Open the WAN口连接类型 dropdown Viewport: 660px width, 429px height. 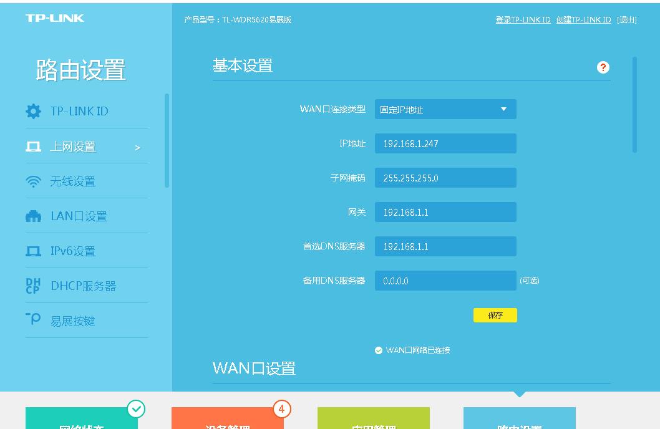tap(445, 108)
